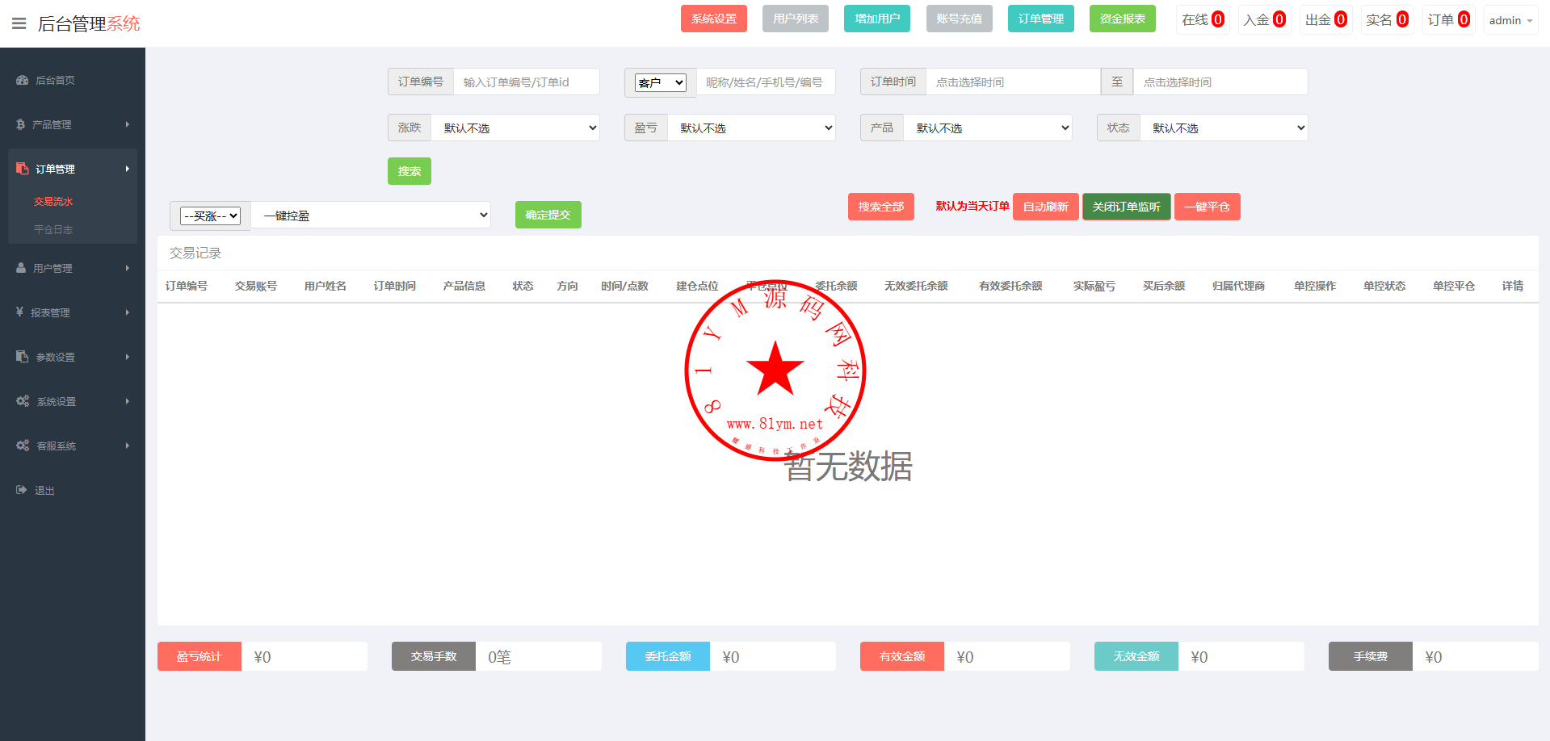Viewport: 1550px width, 741px height.
Task: Expand the 报表管理 menu arrow
Action: coord(128,312)
